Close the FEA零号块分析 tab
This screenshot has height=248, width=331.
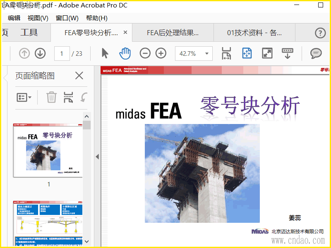coord(125,33)
